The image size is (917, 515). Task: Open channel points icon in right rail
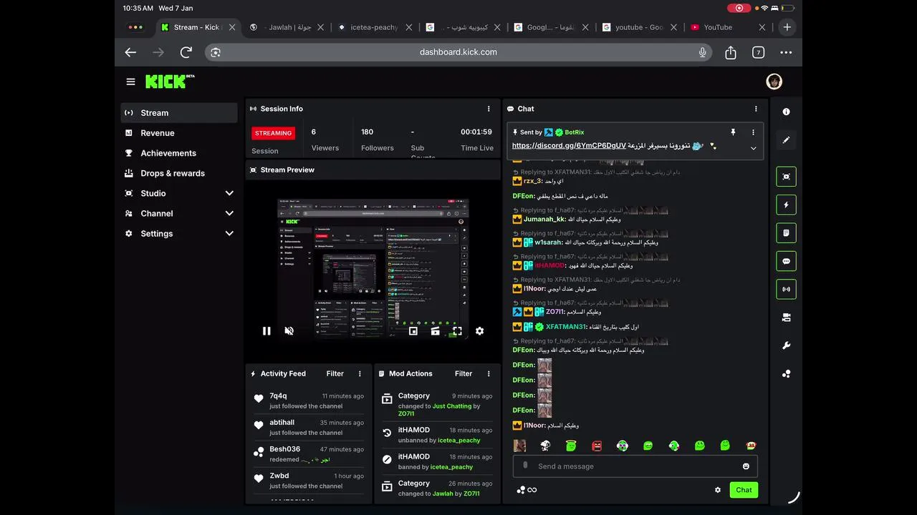[786, 373]
